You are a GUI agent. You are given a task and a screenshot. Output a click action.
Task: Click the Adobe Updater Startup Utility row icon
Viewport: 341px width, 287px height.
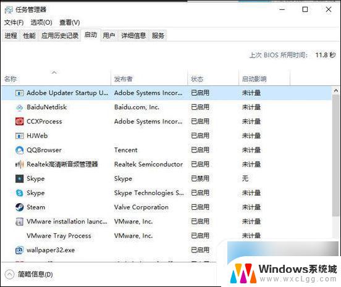point(19,93)
